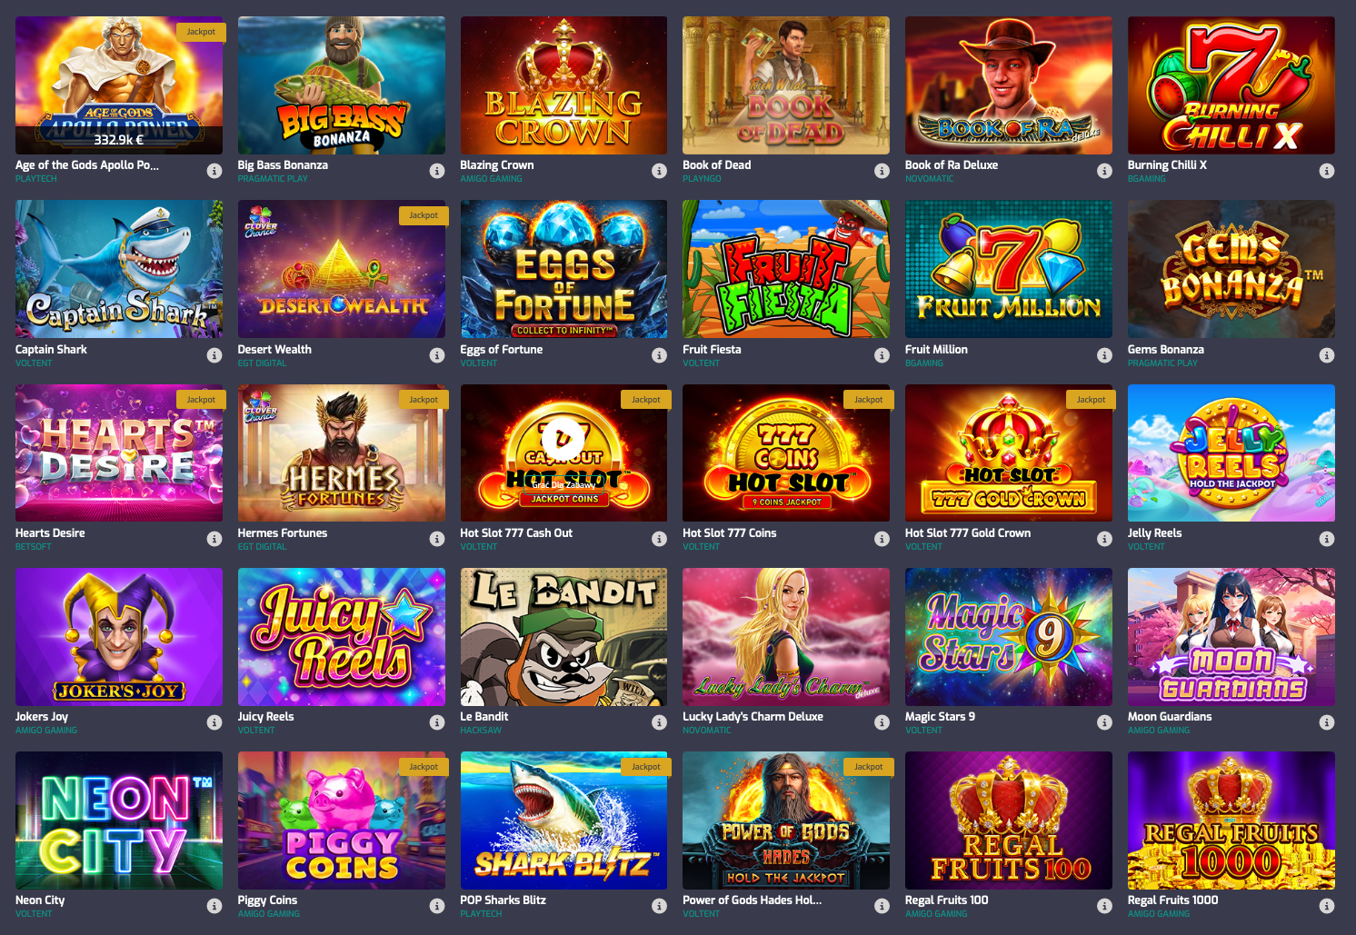Open the Book of Dead game thumbnail

786,85
